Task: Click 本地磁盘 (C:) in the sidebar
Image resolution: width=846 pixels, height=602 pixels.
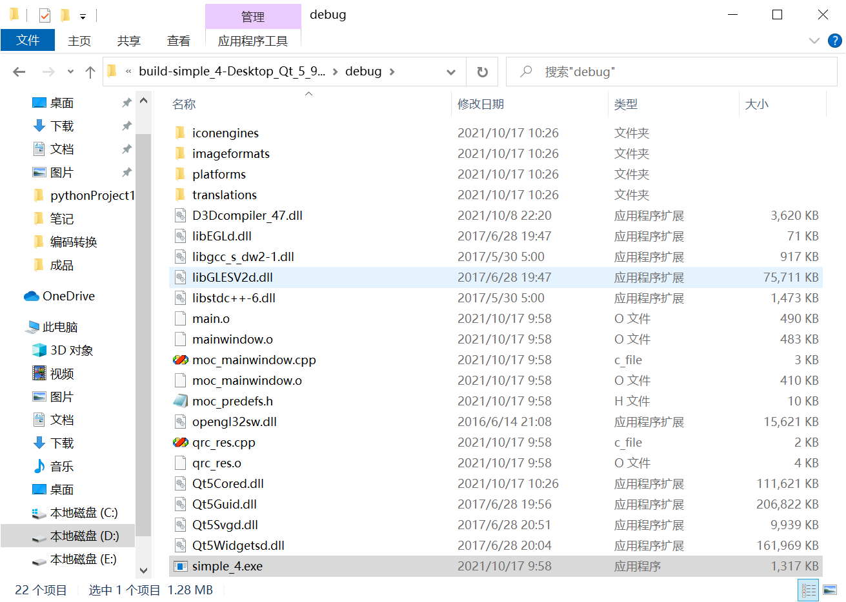Action: 72,512
